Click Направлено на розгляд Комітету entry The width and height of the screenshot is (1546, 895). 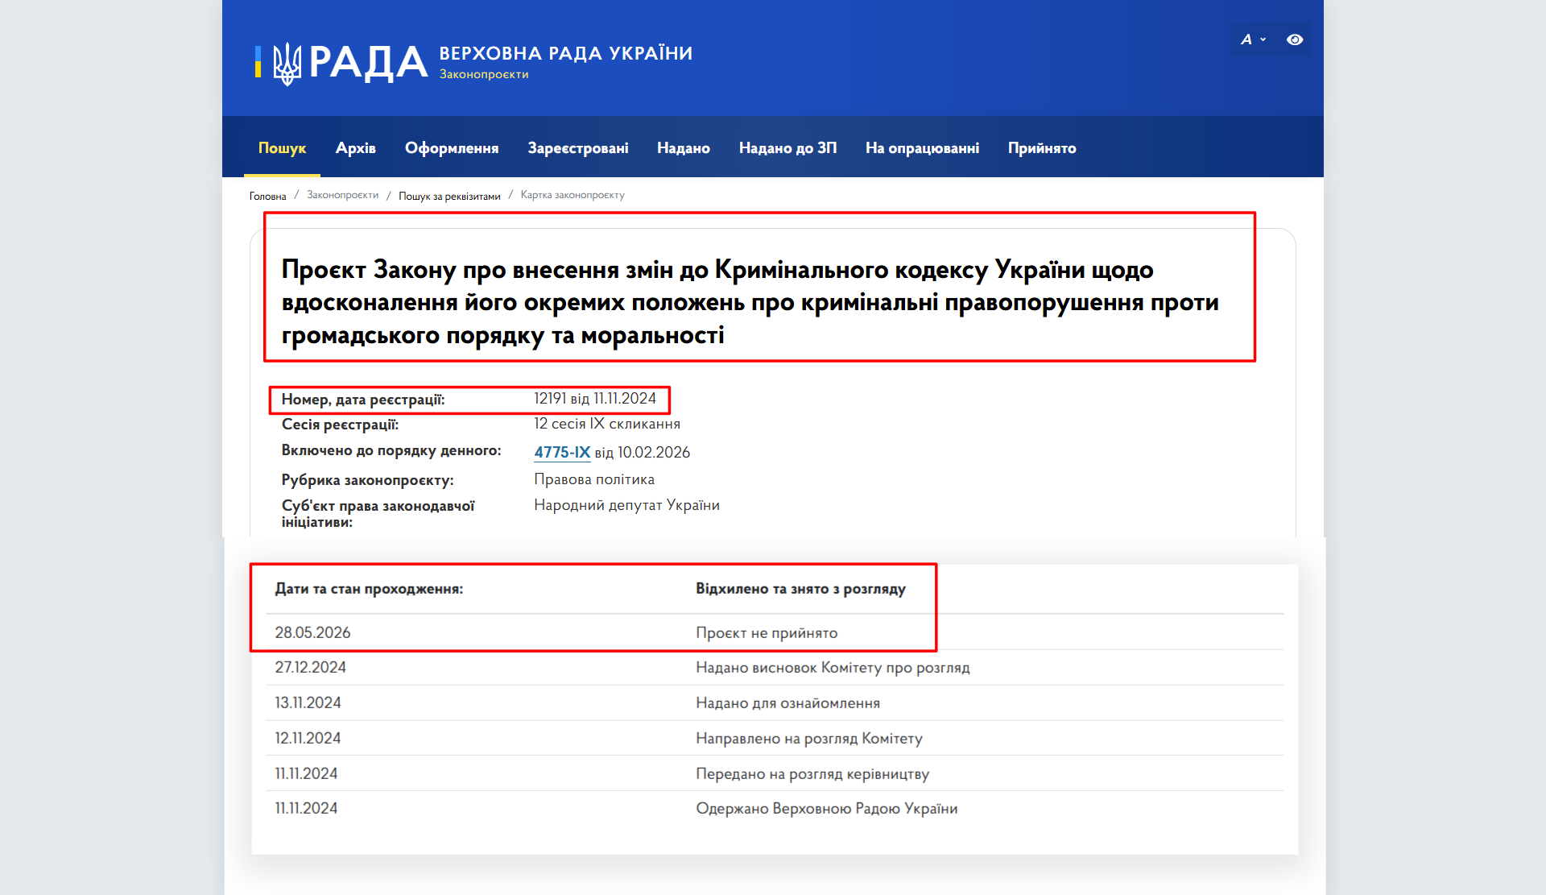click(809, 739)
